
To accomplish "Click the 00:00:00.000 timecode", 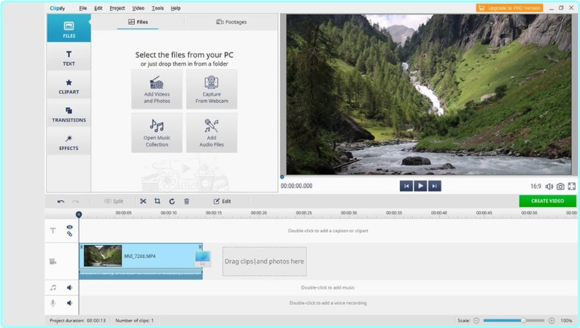I will 296,186.
